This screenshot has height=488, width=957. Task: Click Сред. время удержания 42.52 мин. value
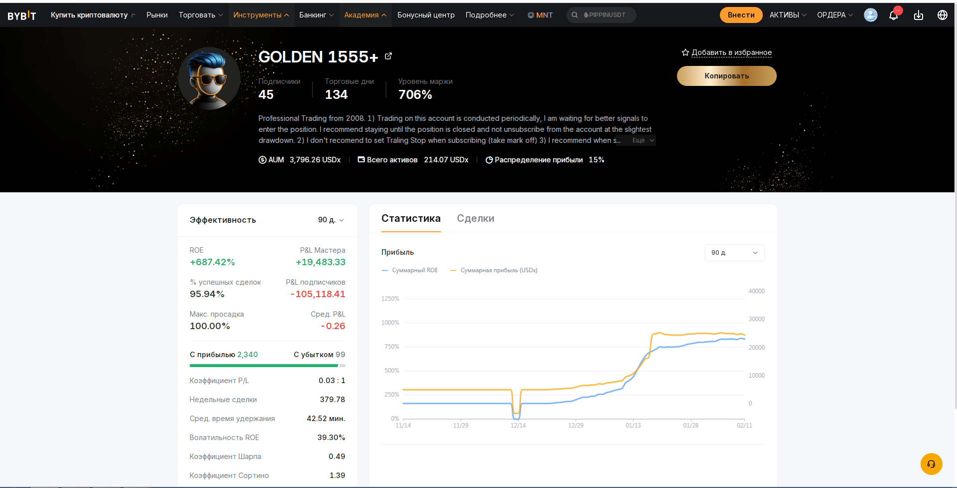coord(326,419)
